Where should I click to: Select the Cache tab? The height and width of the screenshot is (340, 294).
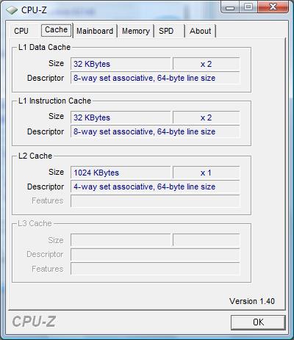coord(57,30)
